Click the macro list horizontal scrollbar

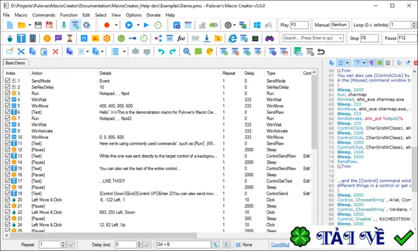coord(103,235)
